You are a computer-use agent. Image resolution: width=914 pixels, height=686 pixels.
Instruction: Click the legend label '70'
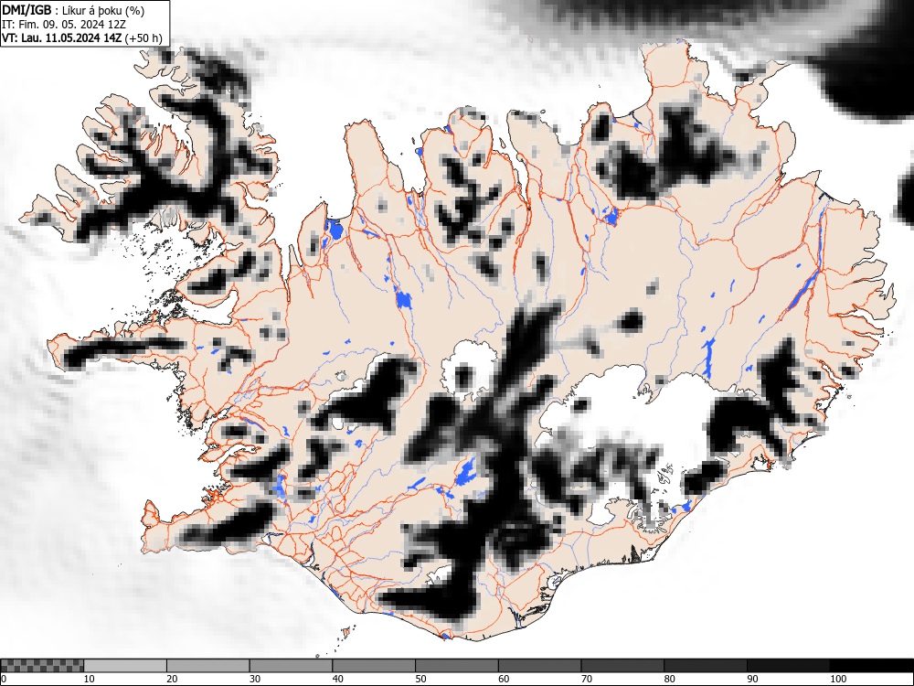[587, 679]
